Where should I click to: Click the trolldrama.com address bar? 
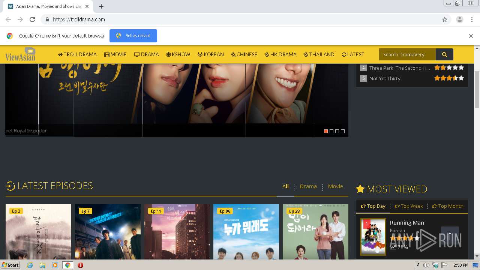tap(240, 19)
